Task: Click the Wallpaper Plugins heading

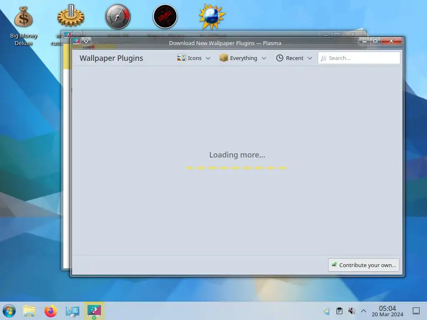Action: pyautogui.click(x=111, y=58)
